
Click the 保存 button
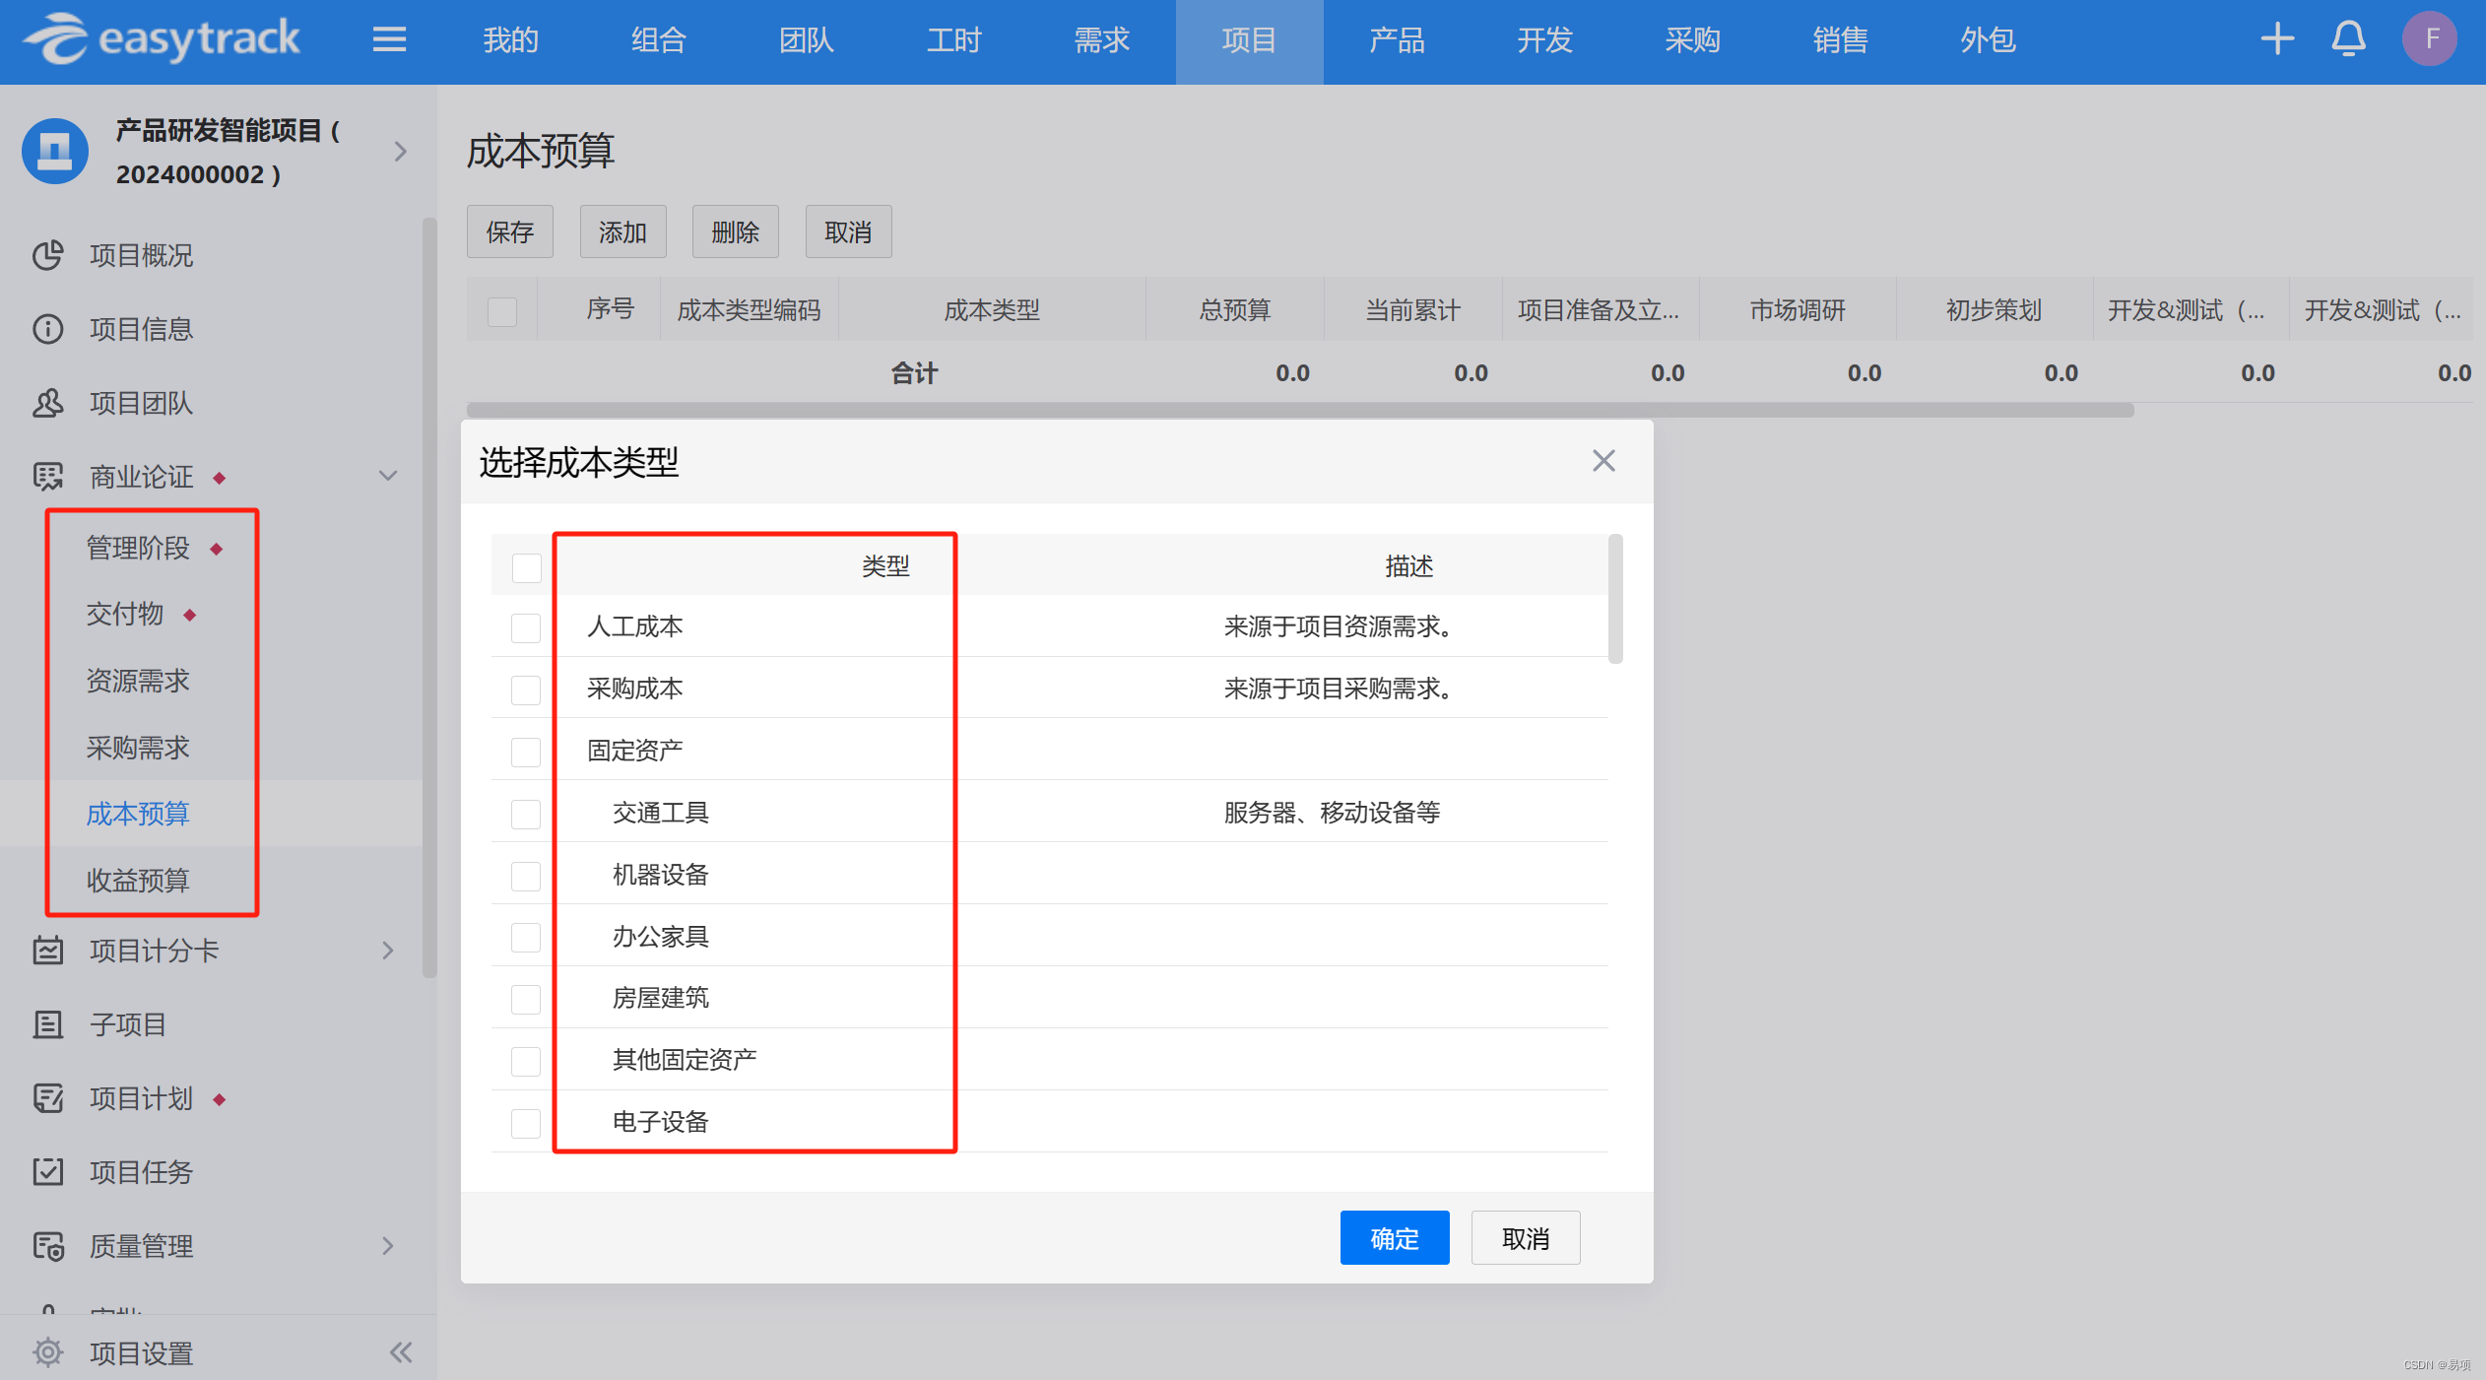click(x=509, y=231)
